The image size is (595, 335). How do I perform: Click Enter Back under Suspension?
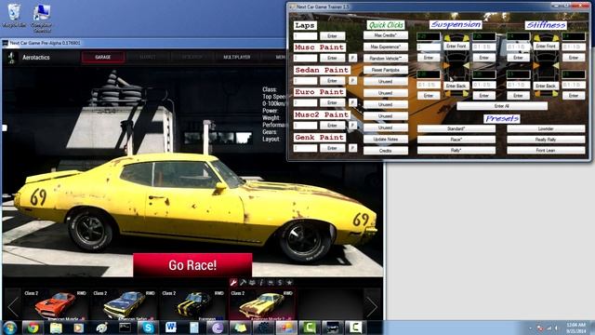[456, 86]
